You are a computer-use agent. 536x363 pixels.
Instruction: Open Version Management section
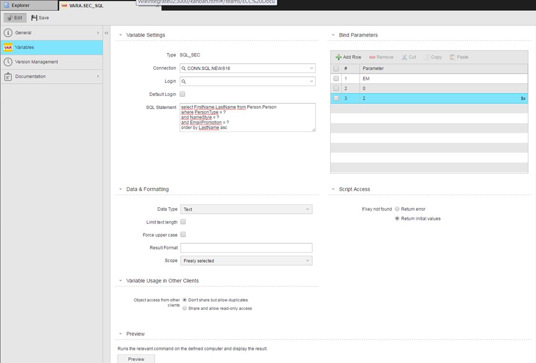click(52, 62)
